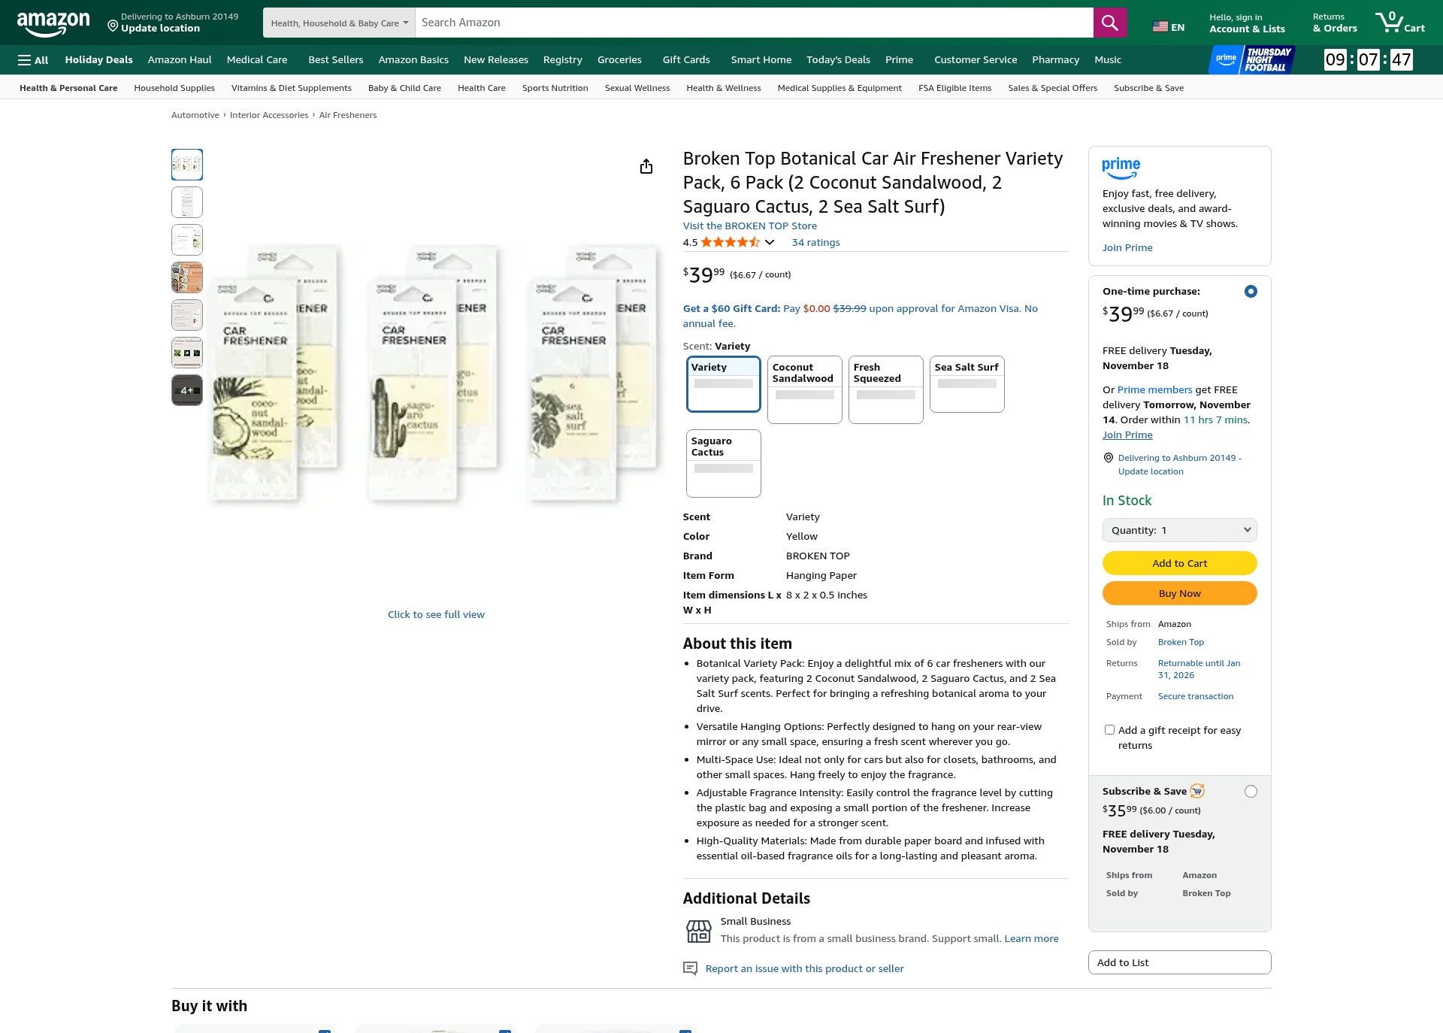Open Returns & Orders
1443x1033 pixels.
(1335, 23)
